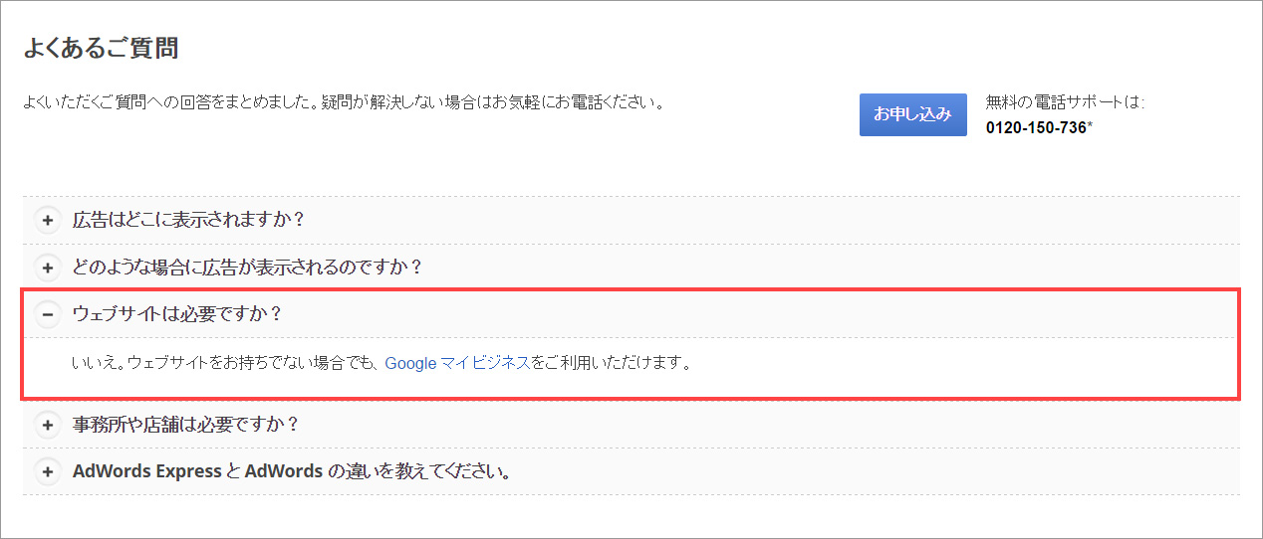
Task: Click the phone number 0120-150-736
Action: click(1036, 127)
